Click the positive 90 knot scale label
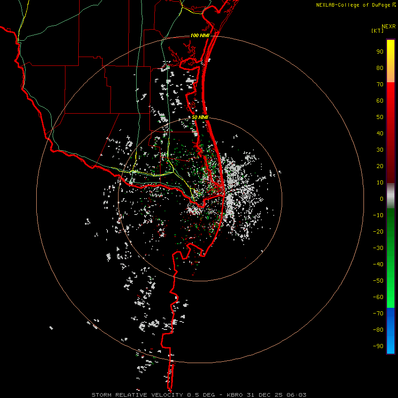The image size is (398, 398). tap(380, 52)
